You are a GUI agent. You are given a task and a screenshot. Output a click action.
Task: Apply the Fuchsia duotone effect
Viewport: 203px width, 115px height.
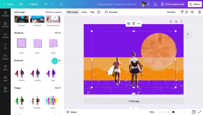[x=37, y=71]
